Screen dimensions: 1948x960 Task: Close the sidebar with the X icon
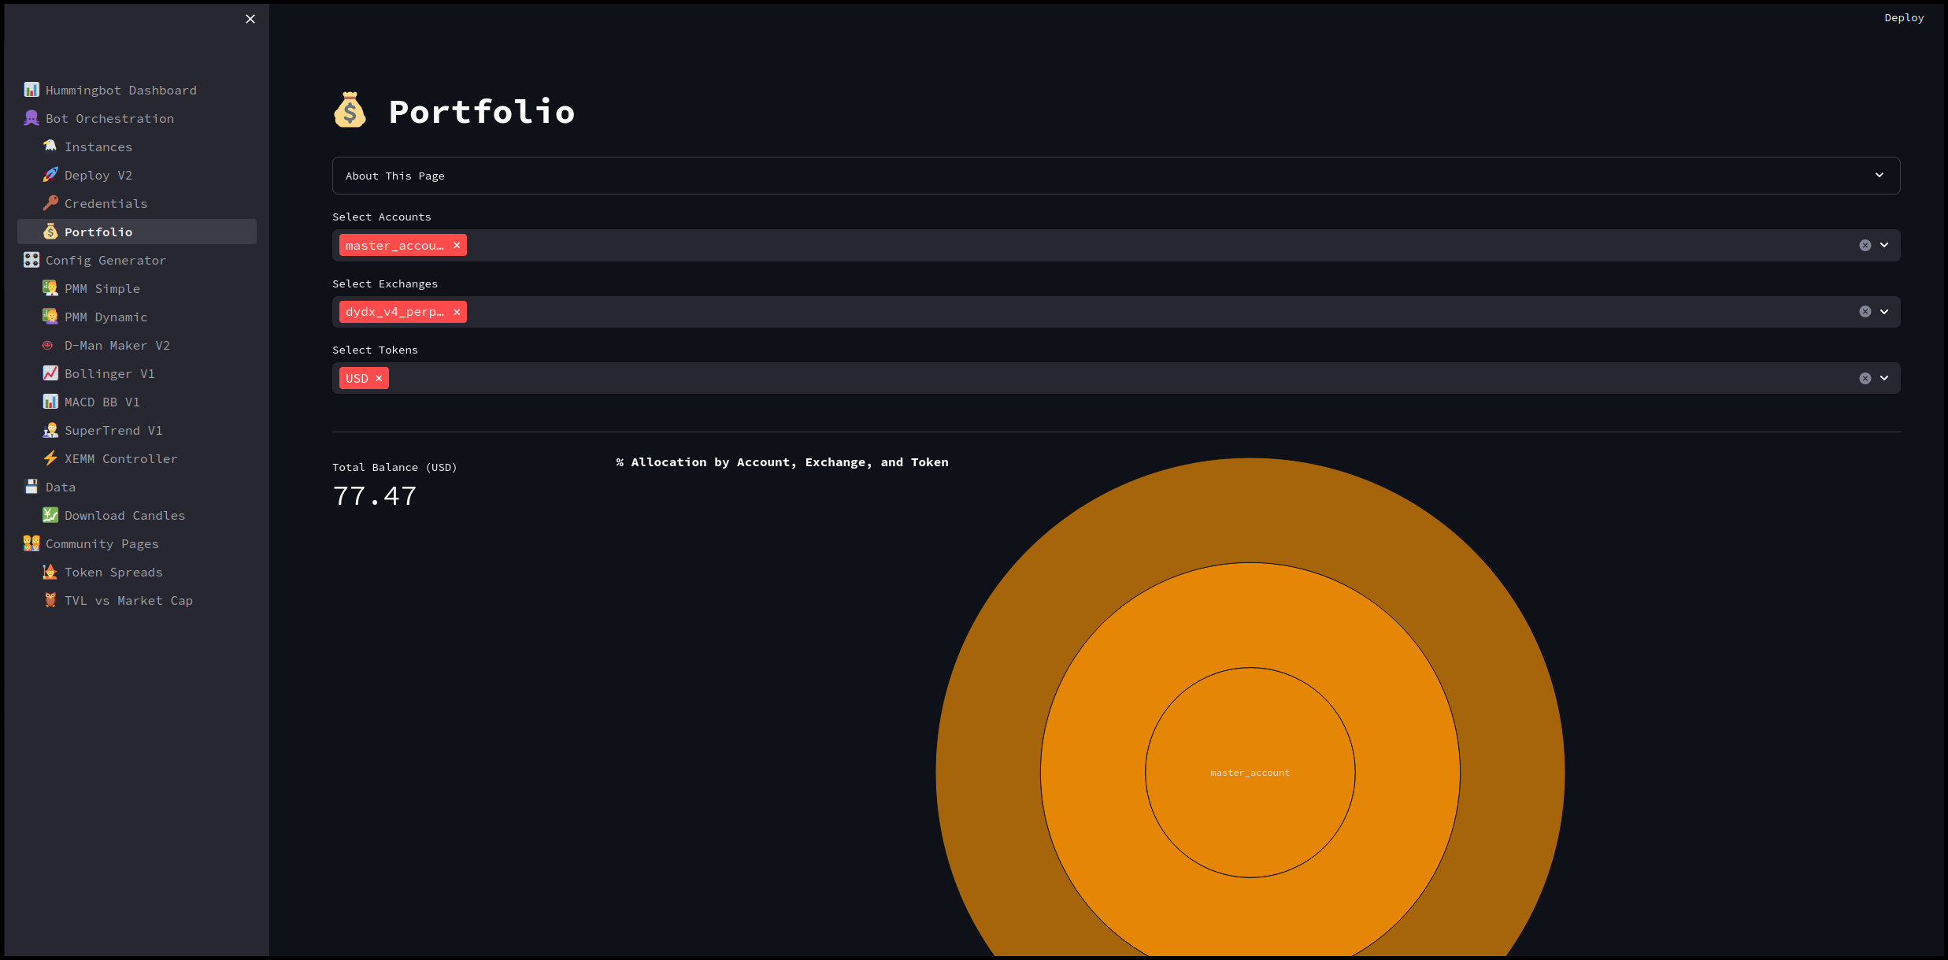[250, 19]
